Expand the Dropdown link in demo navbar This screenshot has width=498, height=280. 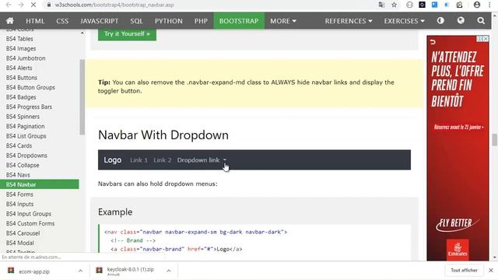click(202, 160)
